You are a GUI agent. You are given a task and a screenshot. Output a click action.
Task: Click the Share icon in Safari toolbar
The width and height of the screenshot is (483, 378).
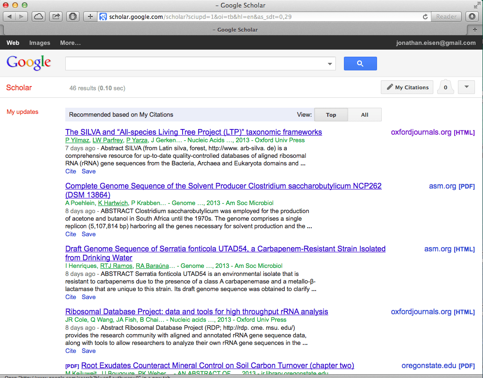pos(56,17)
